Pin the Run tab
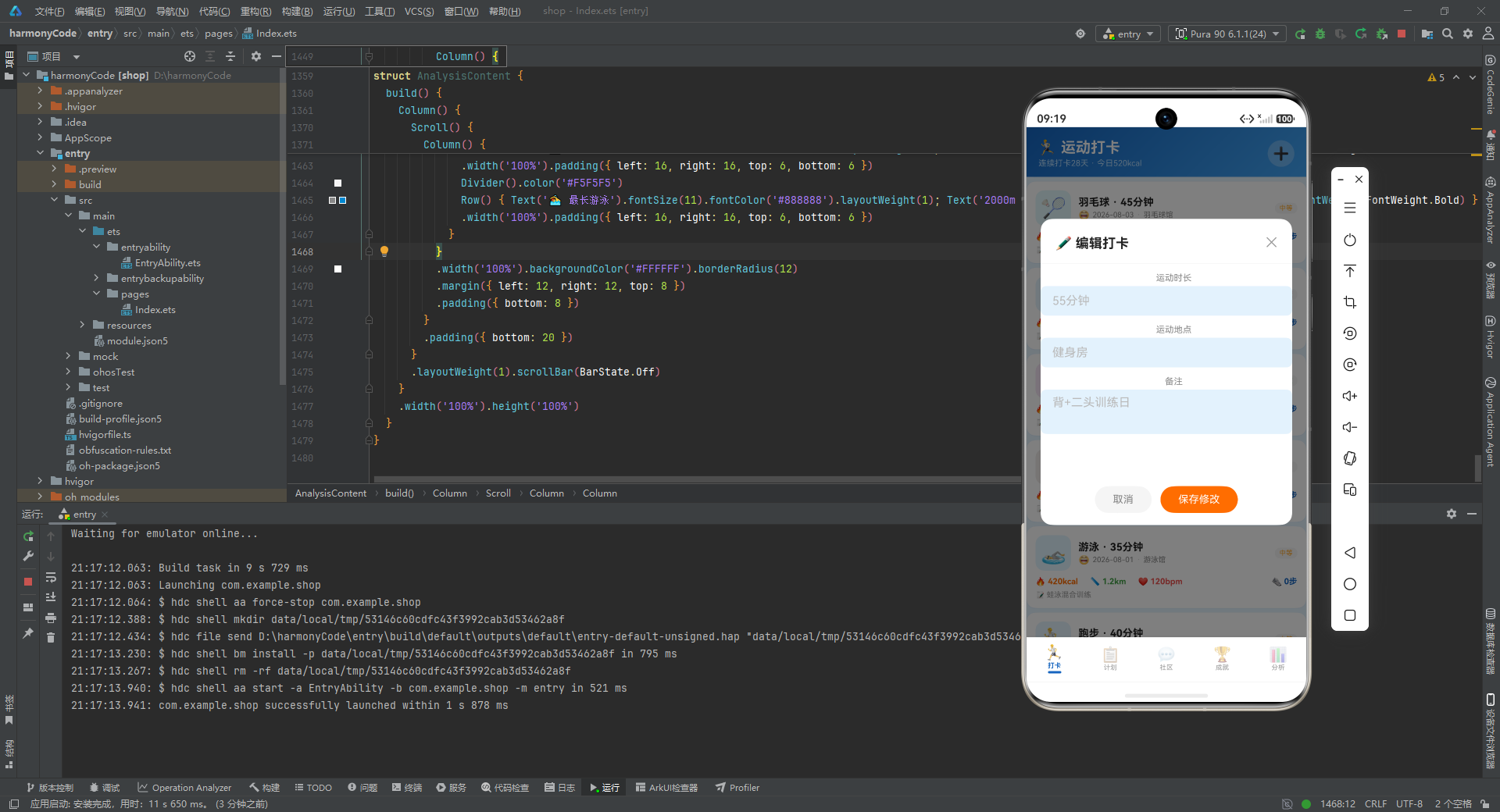The height and width of the screenshot is (812, 1500). 28,633
